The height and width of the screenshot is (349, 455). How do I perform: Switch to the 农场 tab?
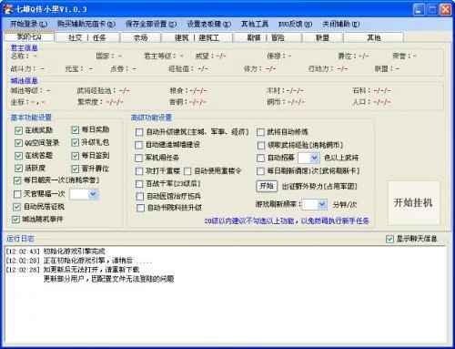140,37
